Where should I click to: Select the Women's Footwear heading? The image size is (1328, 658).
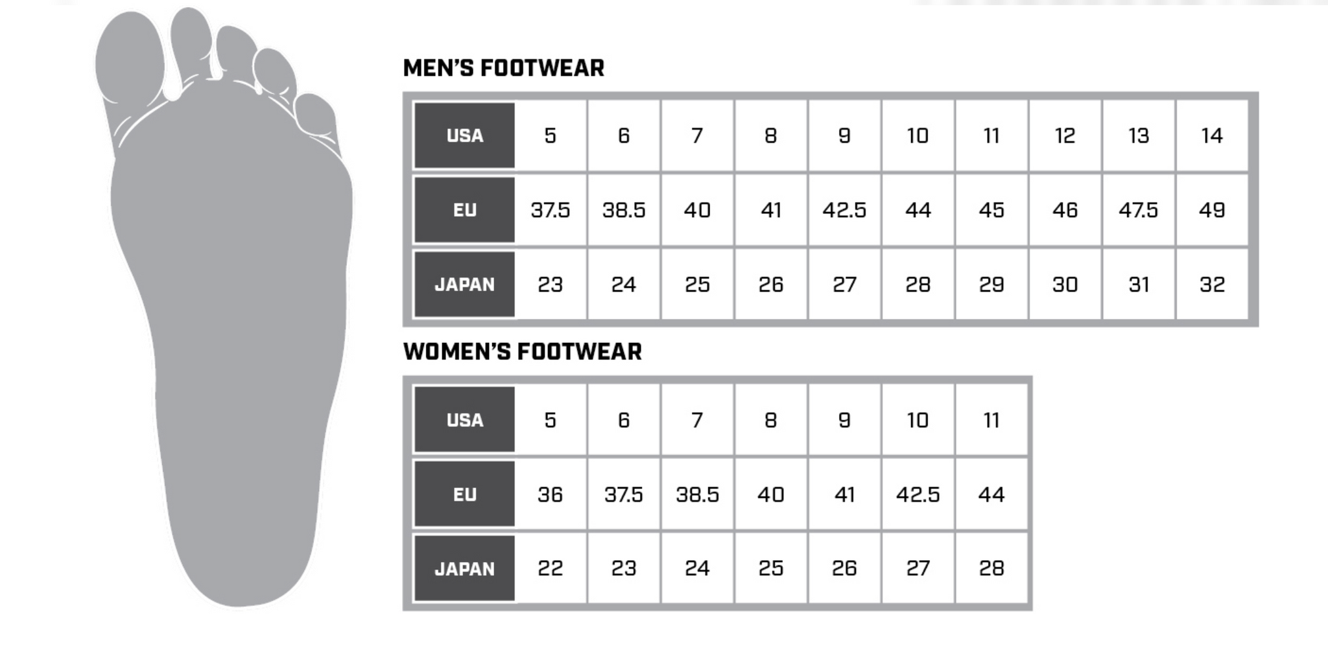tap(522, 351)
